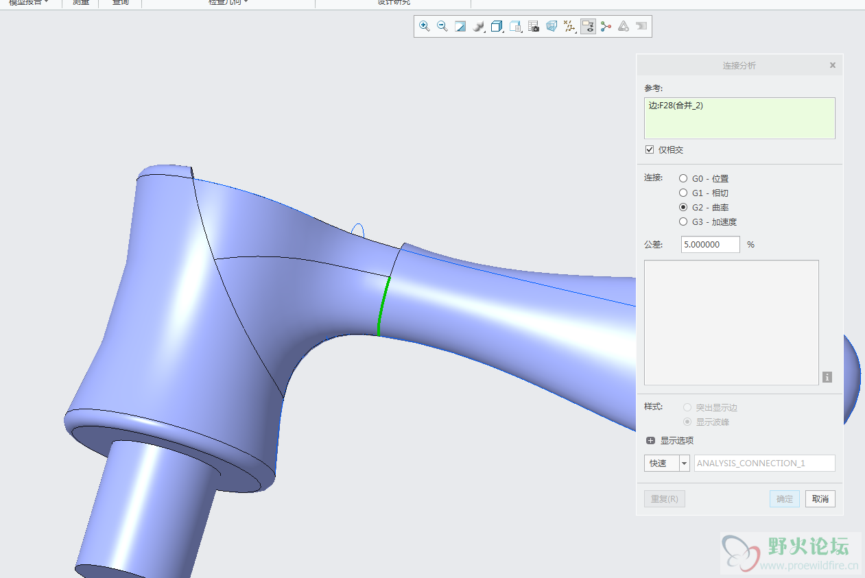Open the 查询 ribbon group
Image resolution: width=865 pixels, height=578 pixels.
tap(120, 2)
